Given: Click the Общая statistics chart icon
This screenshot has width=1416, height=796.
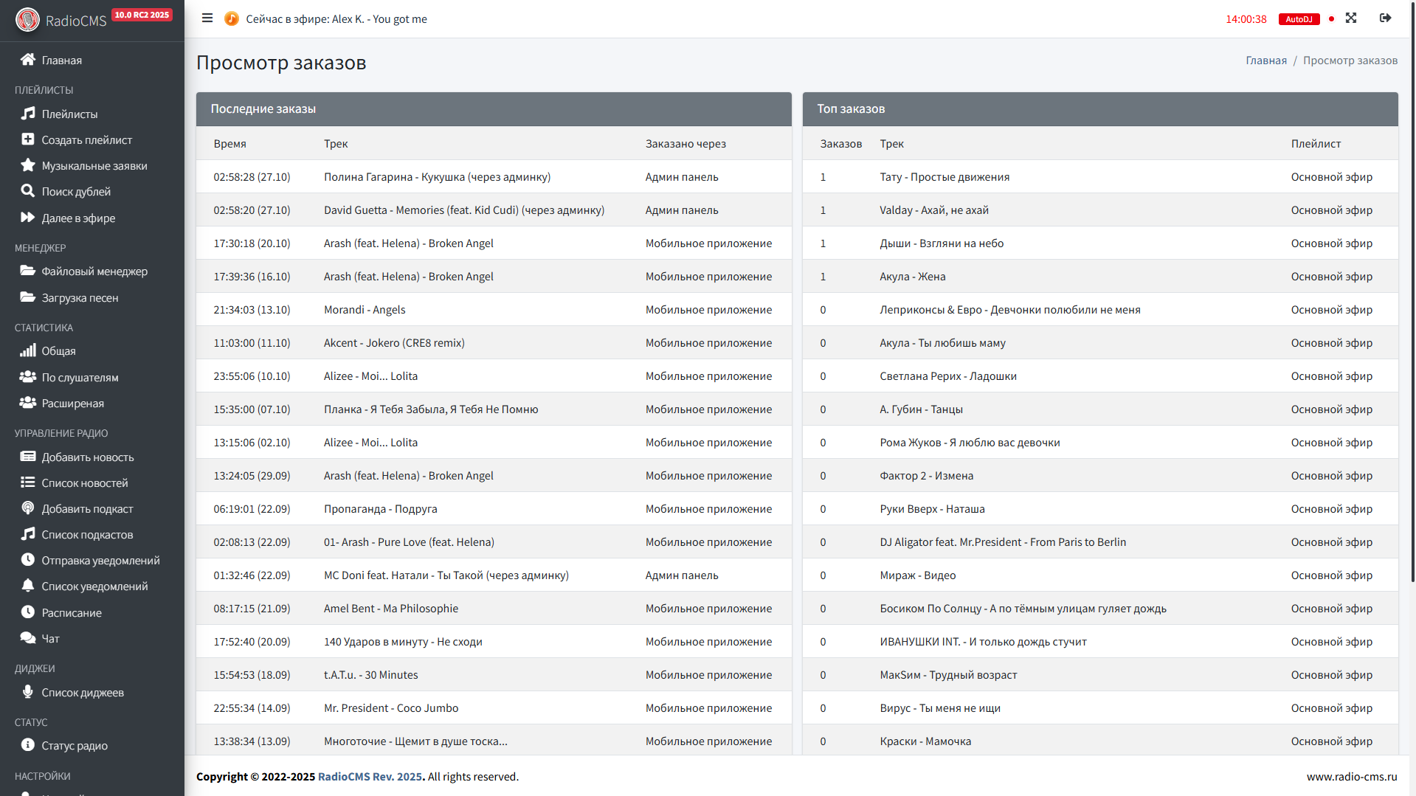Looking at the screenshot, I should [28, 350].
